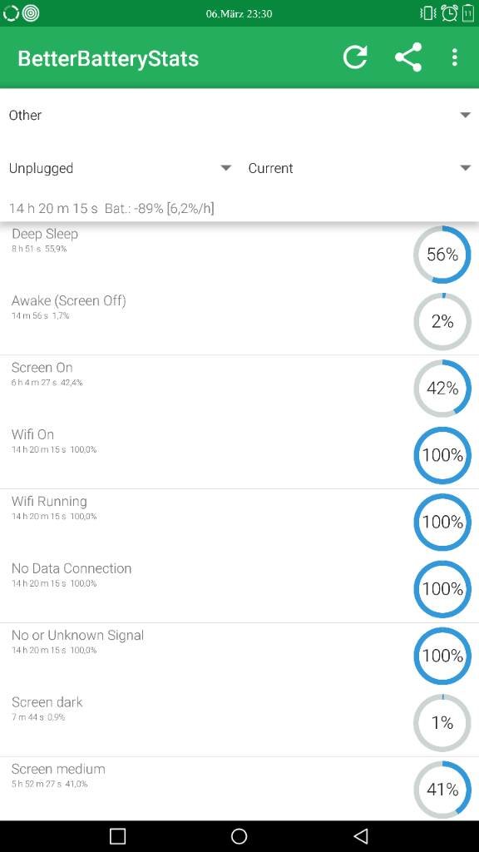Select the Wifi Running row

(x=239, y=523)
